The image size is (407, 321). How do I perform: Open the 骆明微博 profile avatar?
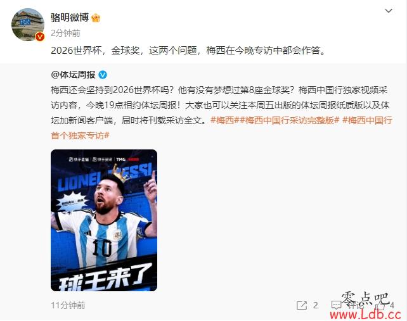(x=28, y=25)
